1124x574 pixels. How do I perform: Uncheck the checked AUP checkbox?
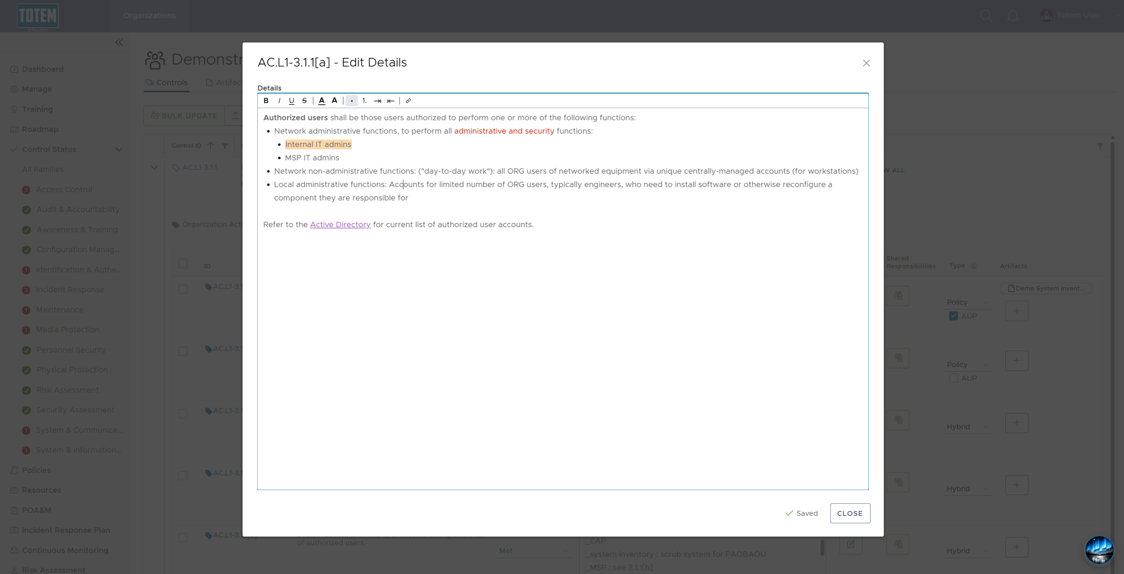[953, 316]
